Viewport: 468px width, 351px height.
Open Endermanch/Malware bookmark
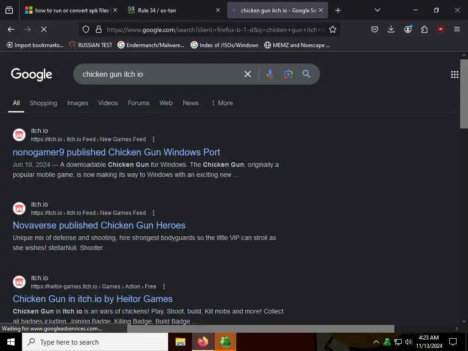pyautogui.click(x=151, y=45)
